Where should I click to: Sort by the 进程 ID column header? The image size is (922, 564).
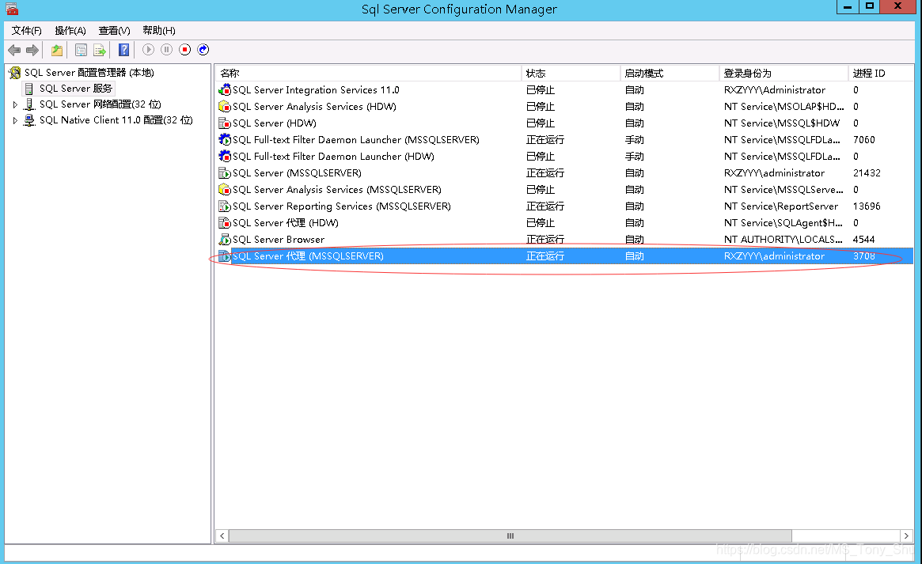[x=880, y=73]
